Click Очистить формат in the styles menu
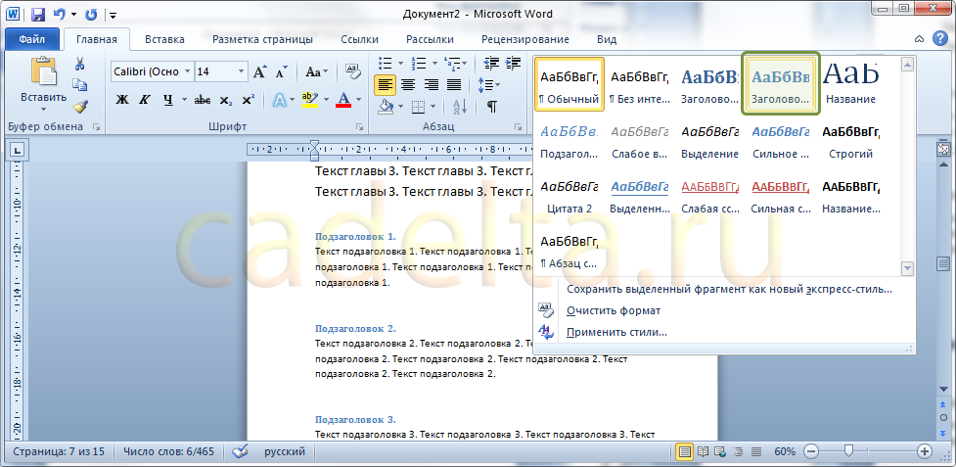The height and width of the screenshot is (467, 956). [613, 310]
